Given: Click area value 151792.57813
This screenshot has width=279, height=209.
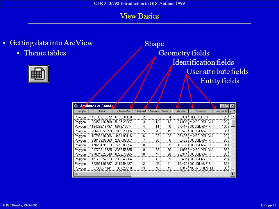Looking at the screenshot, I should pyautogui.click(x=102, y=159).
